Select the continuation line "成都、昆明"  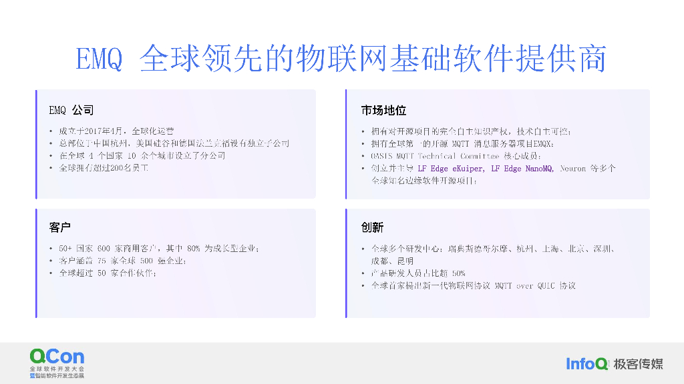point(392,261)
